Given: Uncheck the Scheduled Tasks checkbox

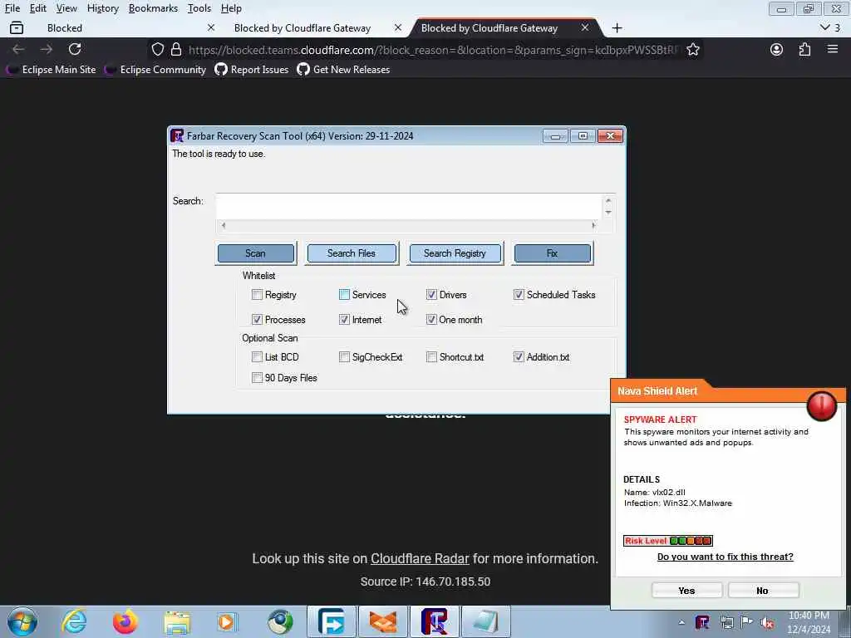Looking at the screenshot, I should tap(519, 295).
